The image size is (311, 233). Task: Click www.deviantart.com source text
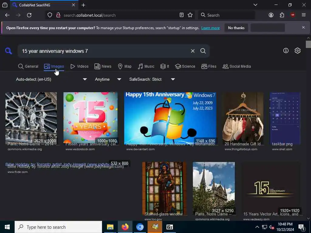point(140,149)
